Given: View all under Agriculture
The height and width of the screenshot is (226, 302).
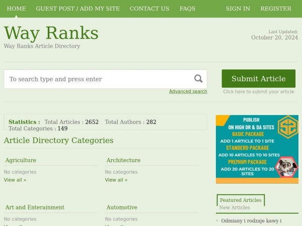Looking at the screenshot, I should click(15, 180).
